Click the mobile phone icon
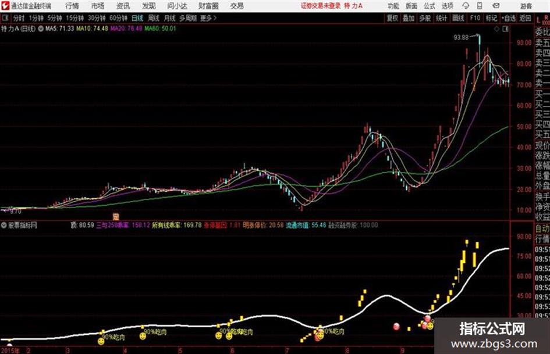This screenshot has width=550, height=354. [480, 6]
